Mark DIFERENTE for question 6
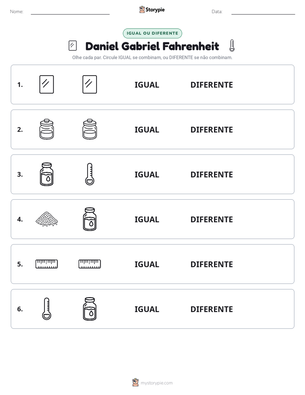This screenshot has width=305, height=395. coord(211,309)
